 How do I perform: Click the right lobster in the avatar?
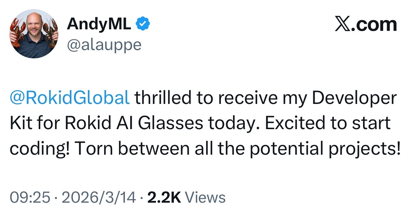[52, 31]
